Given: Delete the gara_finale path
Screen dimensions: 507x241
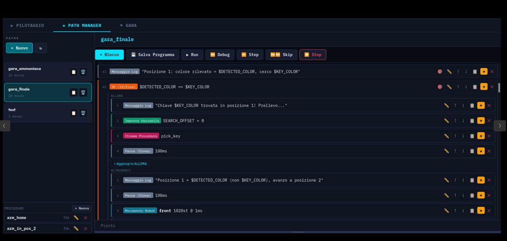Looking at the screenshot, I should [83, 92].
